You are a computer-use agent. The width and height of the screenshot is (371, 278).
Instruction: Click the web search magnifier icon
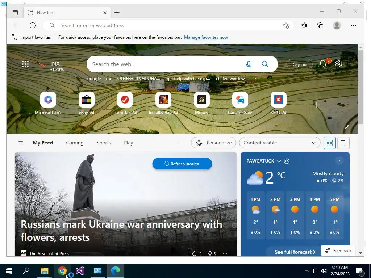pos(265,64)
